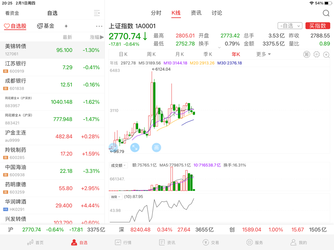The height and width of the screenshot is (250, 334).
Task: Toggle the -自选 watchlist selector
Action: (x=290, y=26)
